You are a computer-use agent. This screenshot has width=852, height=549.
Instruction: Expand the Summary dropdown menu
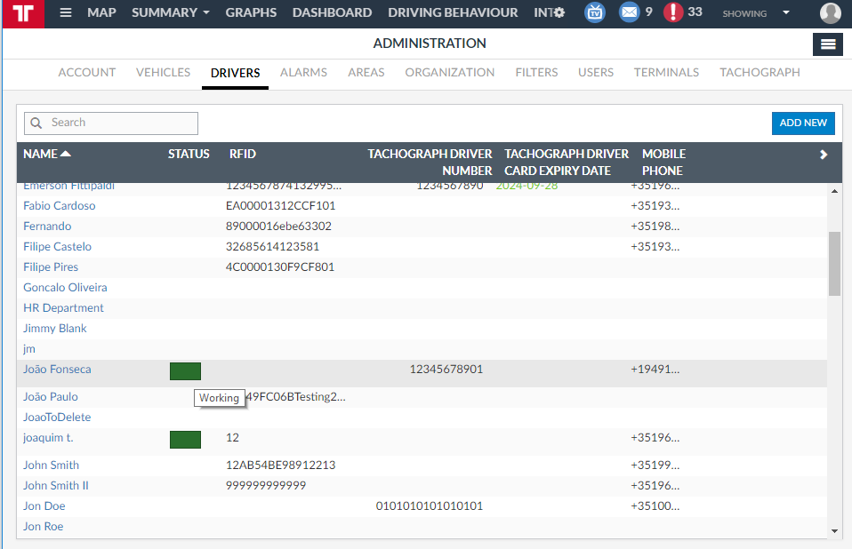coord(171,13)
